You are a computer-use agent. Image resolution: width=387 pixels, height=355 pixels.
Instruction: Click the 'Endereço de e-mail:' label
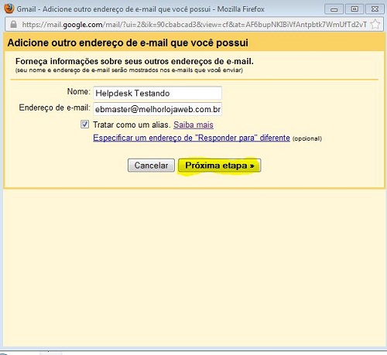[x=55, y=108]
